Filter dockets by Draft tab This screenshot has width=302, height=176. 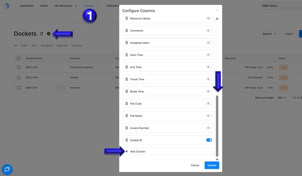[x=24, y=46]
